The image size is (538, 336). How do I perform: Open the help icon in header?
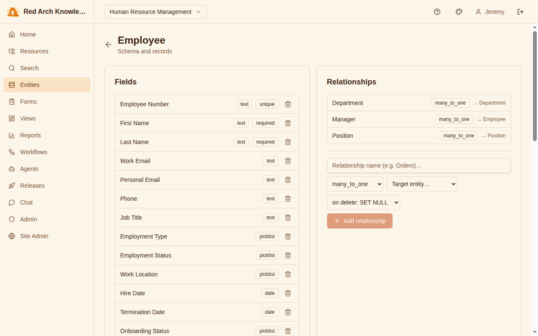(437, 12)
